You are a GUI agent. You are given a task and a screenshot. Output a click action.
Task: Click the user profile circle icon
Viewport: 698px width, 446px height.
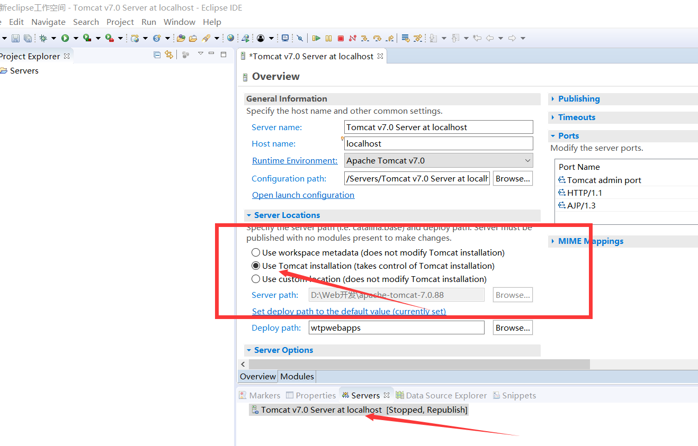[261, 38]
